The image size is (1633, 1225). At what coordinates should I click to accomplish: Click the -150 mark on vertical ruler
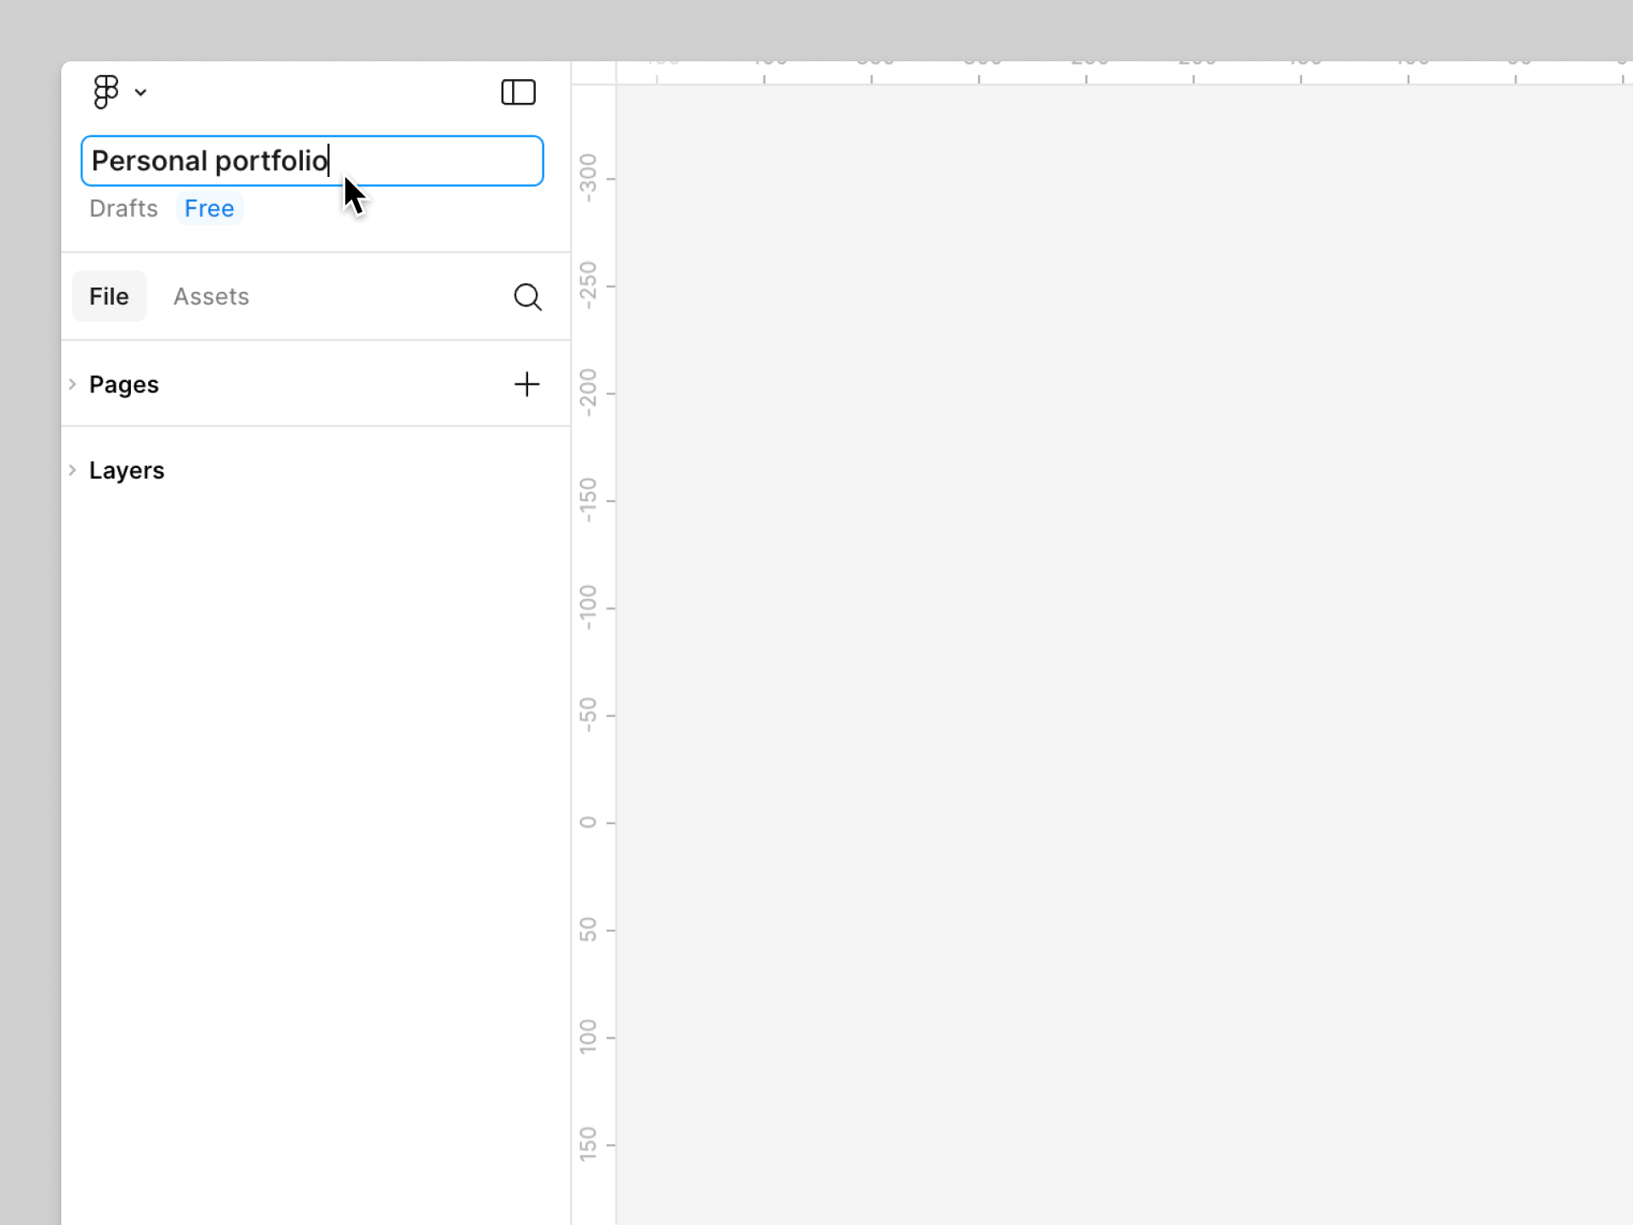click(589, 500)
